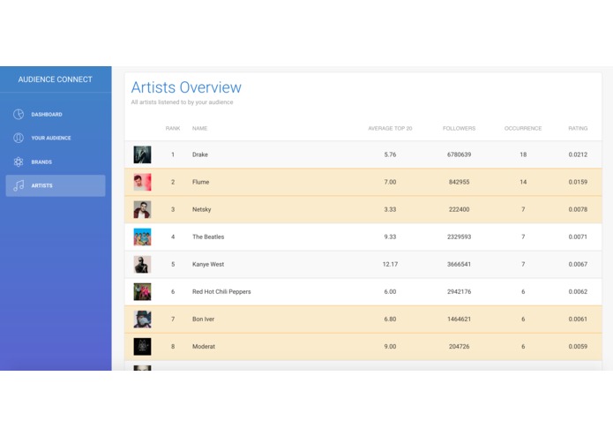Open Bon Iver's artist thumbnail
Screen dimensions: 613x436
(142, 319)
